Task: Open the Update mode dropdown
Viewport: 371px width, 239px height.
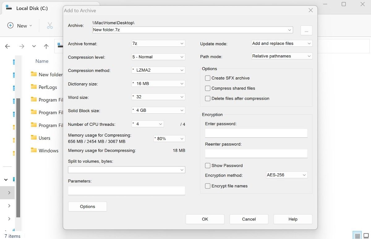Action: pos(282,44)
